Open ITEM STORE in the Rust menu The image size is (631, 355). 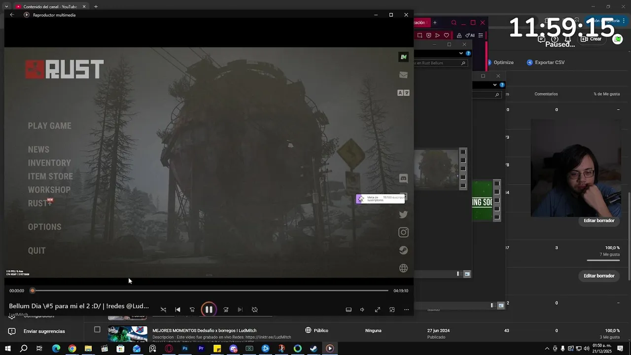(x=50, y=176)
